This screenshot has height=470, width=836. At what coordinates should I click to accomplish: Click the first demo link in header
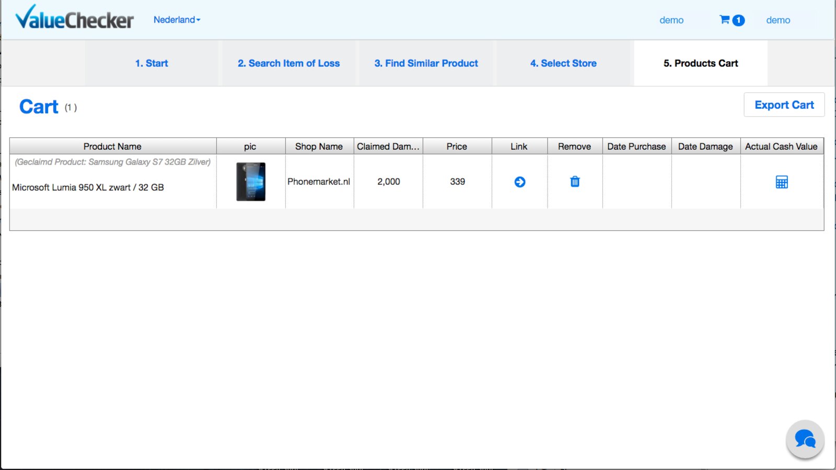[671, 20]
